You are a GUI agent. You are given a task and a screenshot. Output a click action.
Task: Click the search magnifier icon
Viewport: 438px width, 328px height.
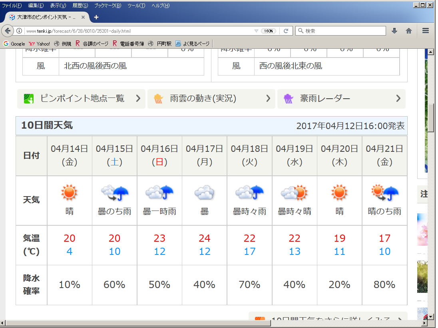click(x=301, y=31)
